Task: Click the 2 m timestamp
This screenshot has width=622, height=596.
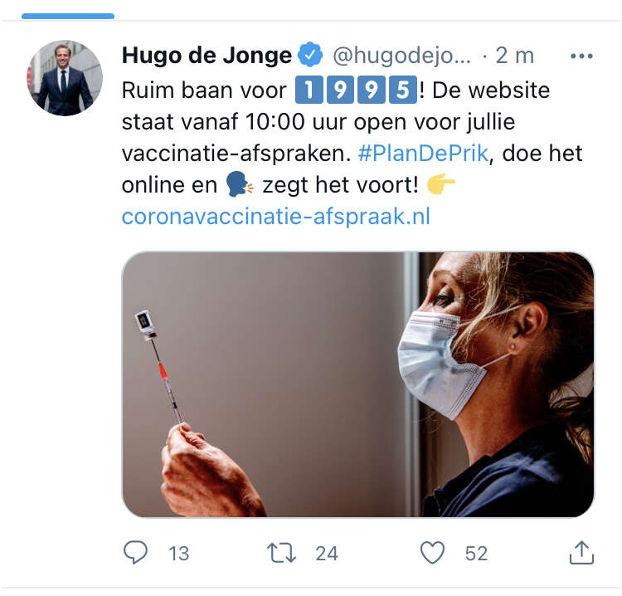Action: pos(514,55)
